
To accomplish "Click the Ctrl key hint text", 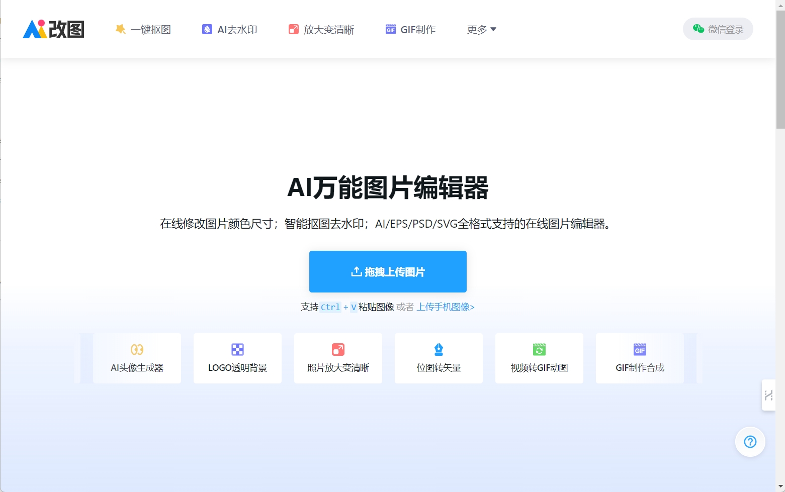I will click(330, 307).
